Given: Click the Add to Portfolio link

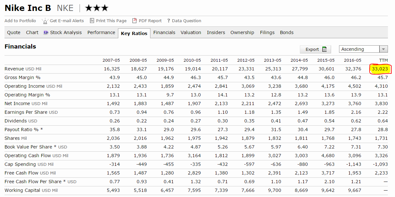Looking at the screenshot, I should [x=20, y=21].
